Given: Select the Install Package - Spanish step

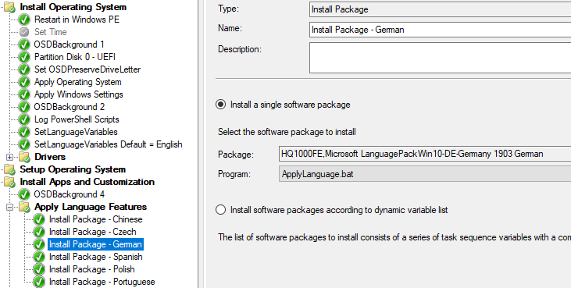Looking at the screenshot, I should (x=96, y=257).
